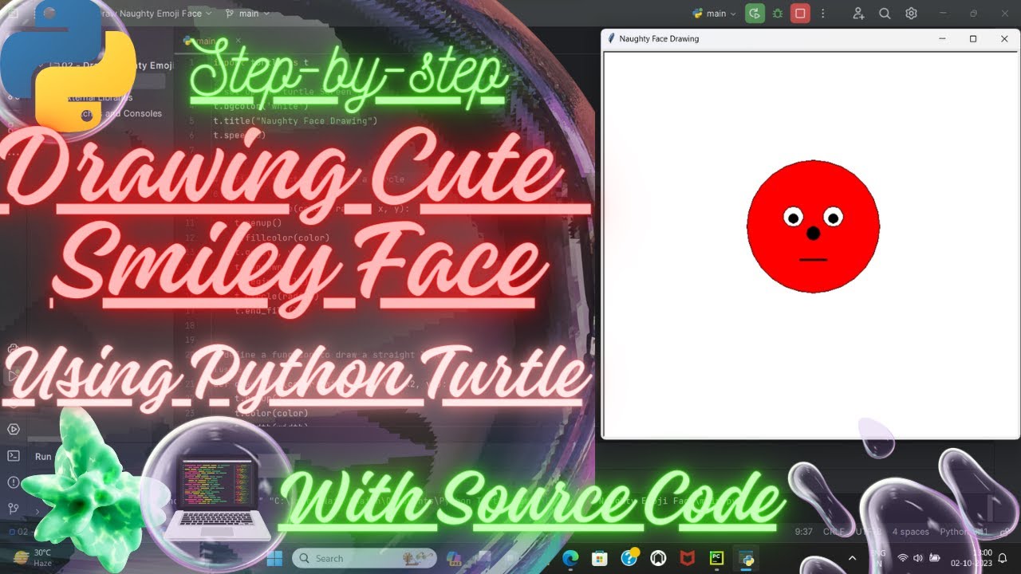Open the McAfee taskbar icon
The width and height of the screenshot is (1021, 574).
(x=688, y=558)
